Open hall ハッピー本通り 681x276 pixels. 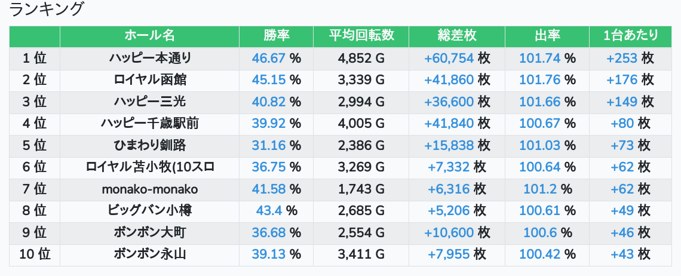click(x=150, y=58)
